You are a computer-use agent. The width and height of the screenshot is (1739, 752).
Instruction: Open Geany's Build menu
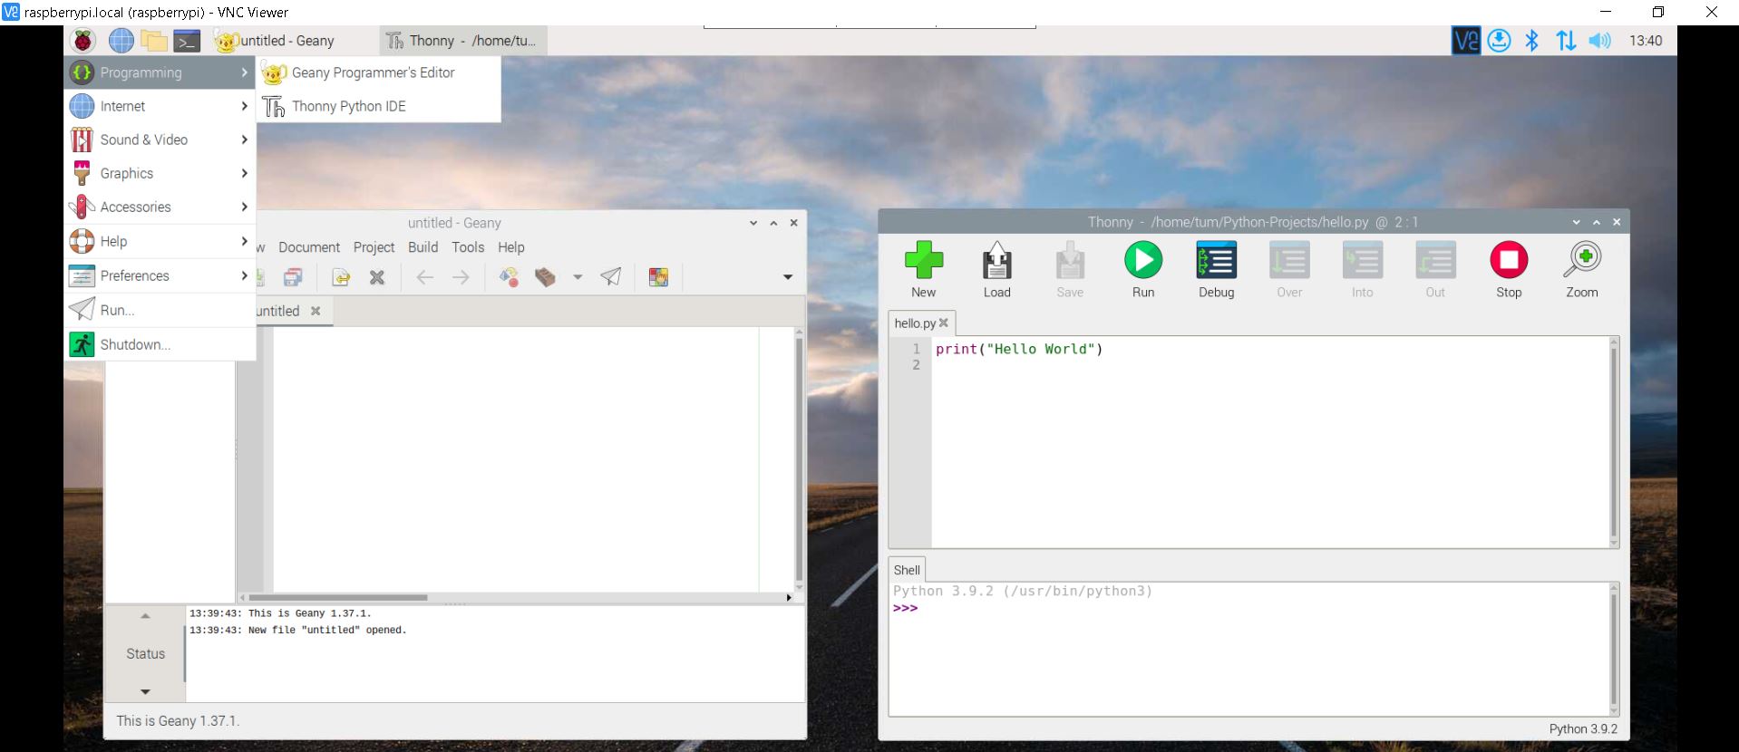pos(423,247)
